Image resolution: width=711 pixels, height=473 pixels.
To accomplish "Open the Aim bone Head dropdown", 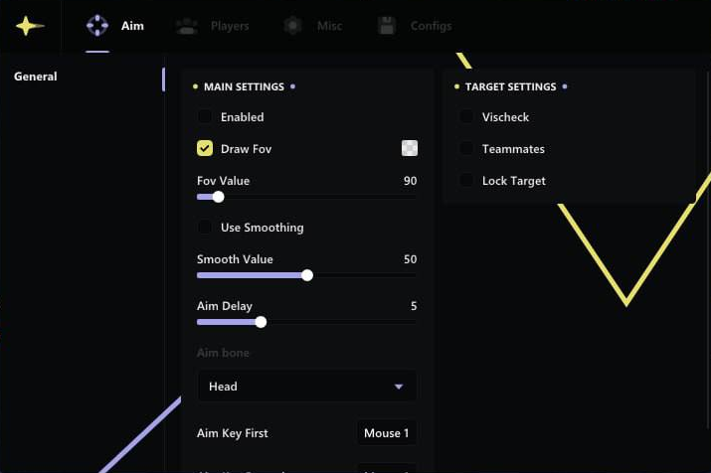I will pos(306,387).
